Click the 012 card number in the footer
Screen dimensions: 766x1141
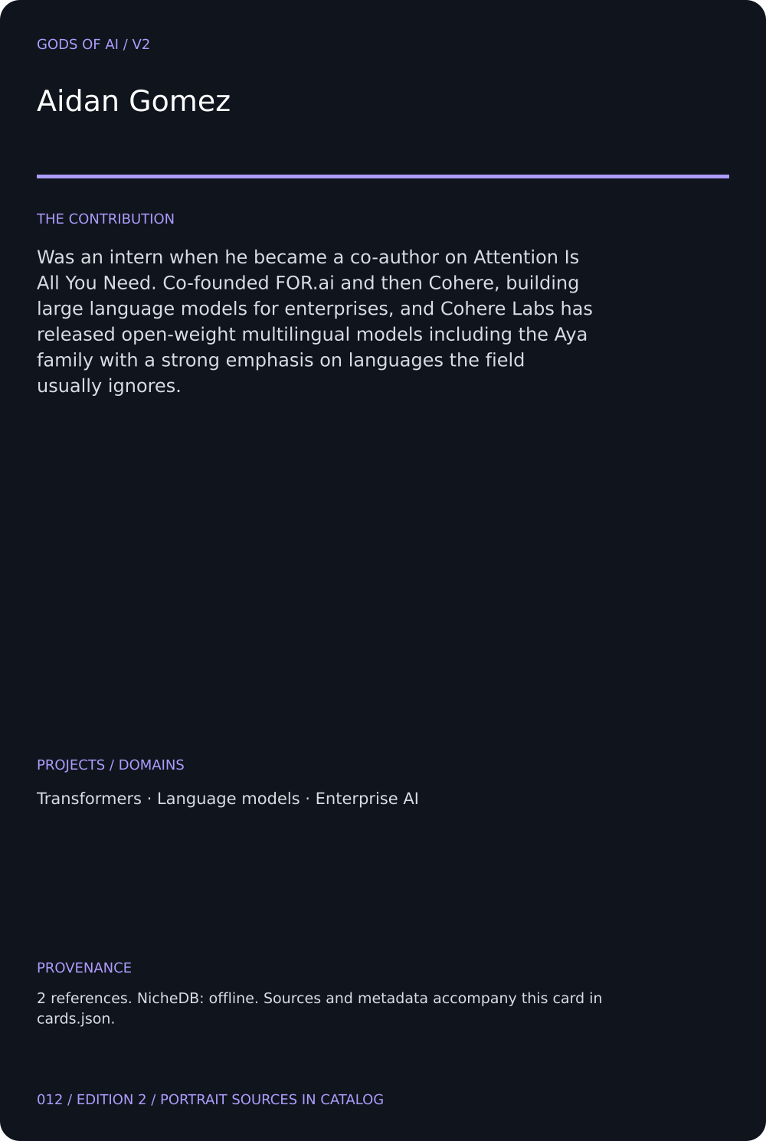tap(50, 1100)
